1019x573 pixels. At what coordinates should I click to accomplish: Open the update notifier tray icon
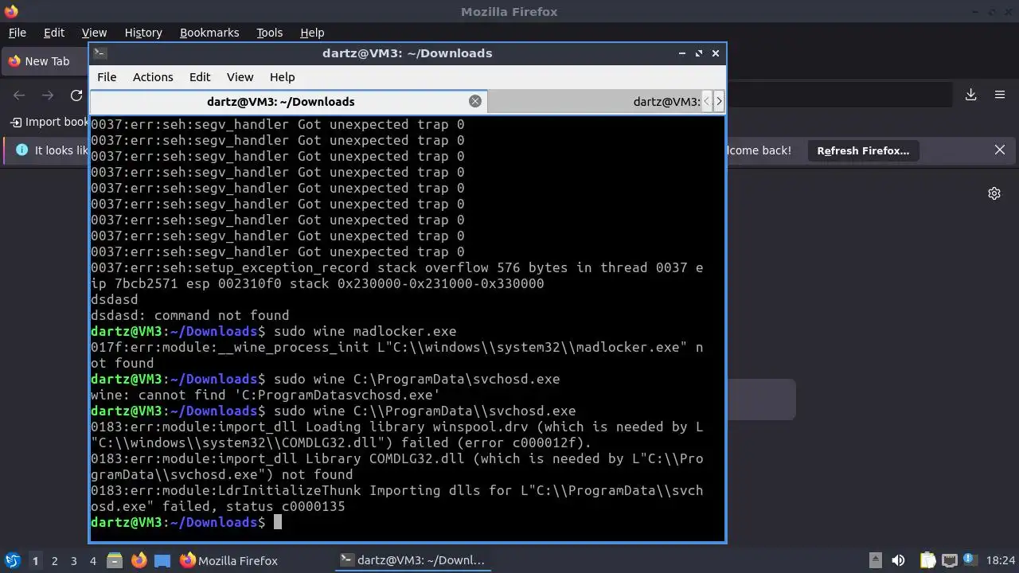970,560
